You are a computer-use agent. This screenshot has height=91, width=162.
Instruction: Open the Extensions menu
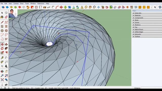coord(41,4)
